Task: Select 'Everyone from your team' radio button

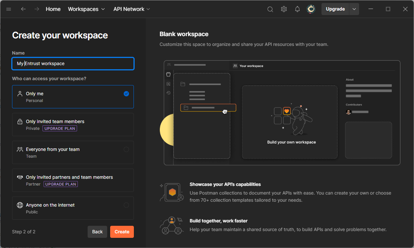Action: pos(126,149)
